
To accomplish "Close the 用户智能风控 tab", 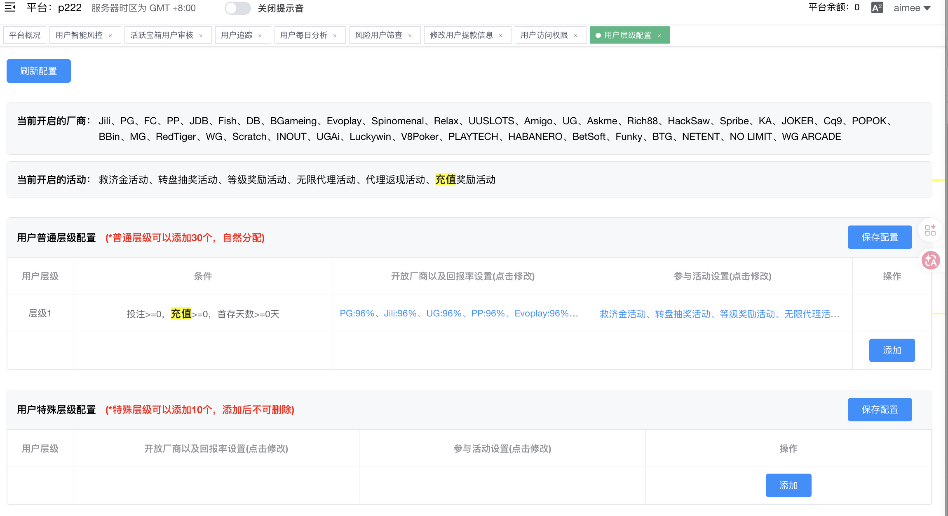I will pyautogui.click(x=110, y=36).
